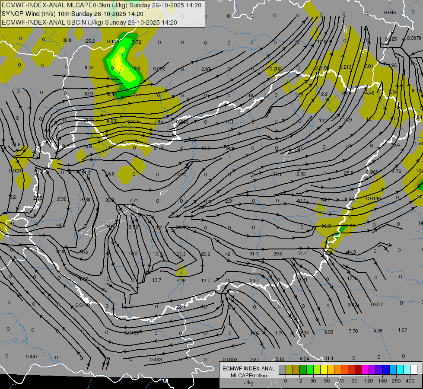The image size is (423, 389).
Task: Click the map value 0.483
Action: click(156, 360)
